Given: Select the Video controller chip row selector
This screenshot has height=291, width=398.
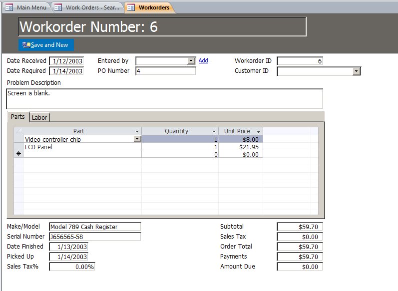Looking at the screenshot, I should [x=18, y=139].
